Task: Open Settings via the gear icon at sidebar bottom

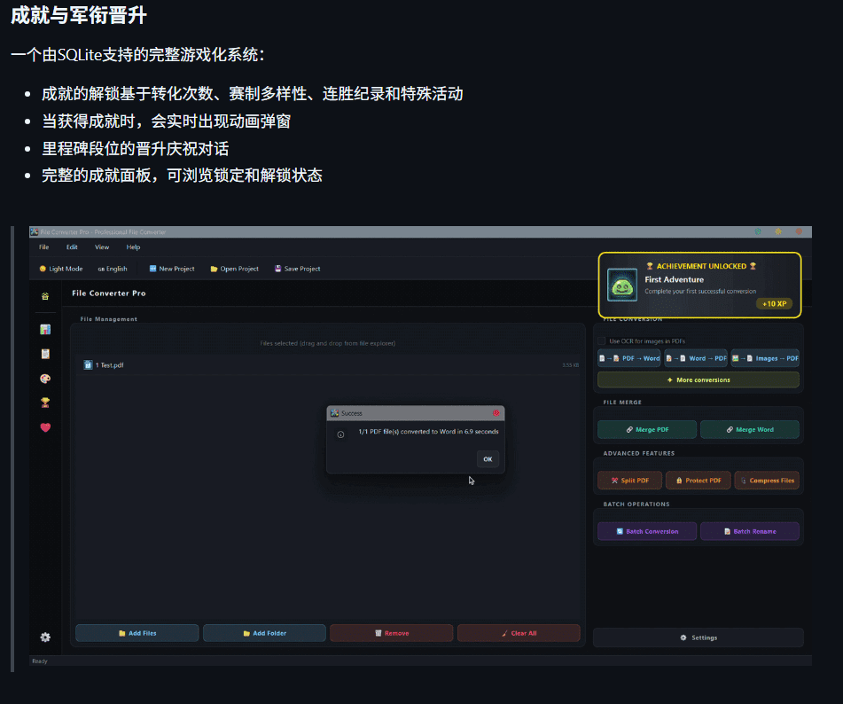Action: (44, 635)
